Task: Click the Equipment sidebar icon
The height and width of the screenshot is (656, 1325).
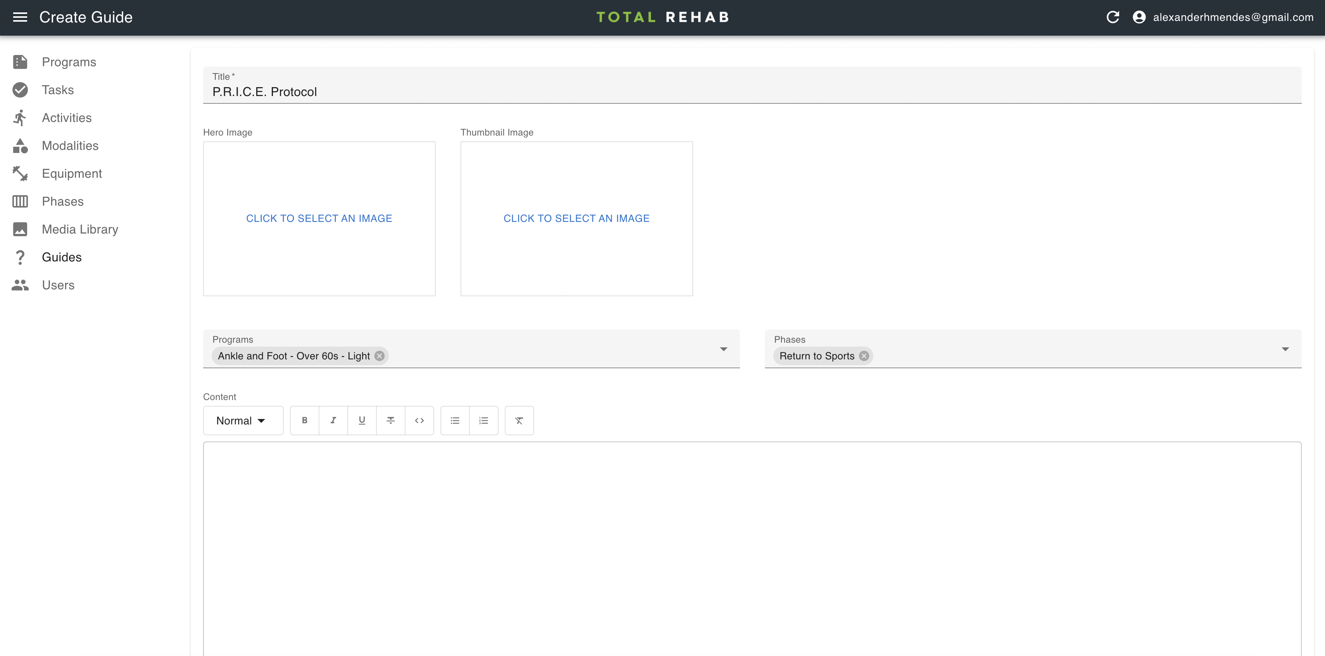Action: point(20,173)
